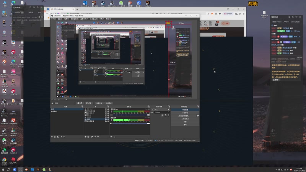Open OBS Studio desktop shortcut icon
306x172 pixels.
(112, 3)
